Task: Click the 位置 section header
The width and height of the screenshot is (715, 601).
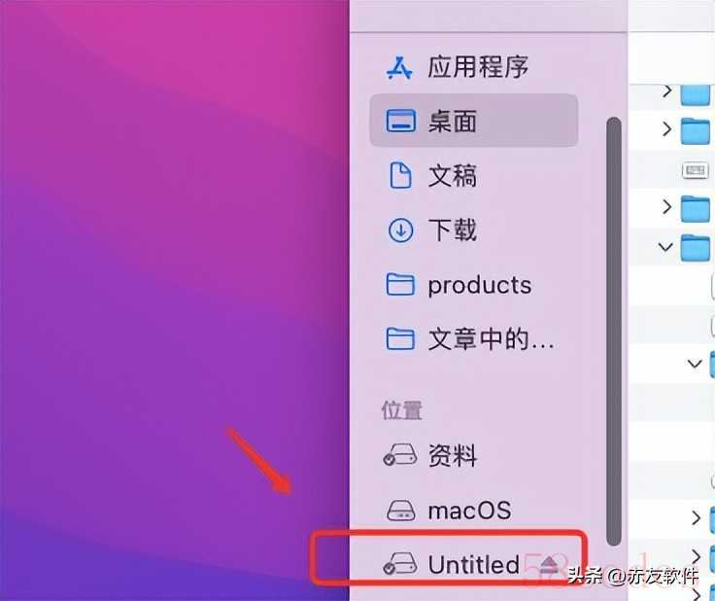Action: (x=402, y=410)
